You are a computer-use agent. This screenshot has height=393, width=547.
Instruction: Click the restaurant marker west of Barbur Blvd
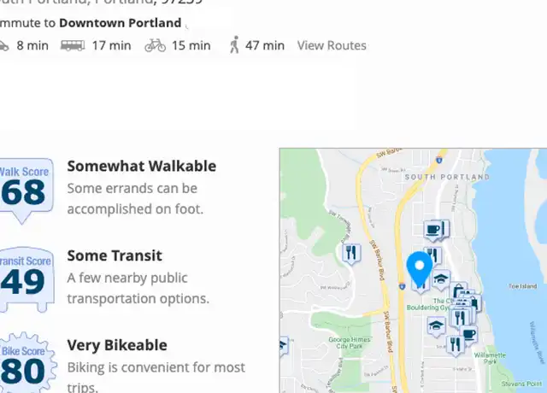click(351, 254)
